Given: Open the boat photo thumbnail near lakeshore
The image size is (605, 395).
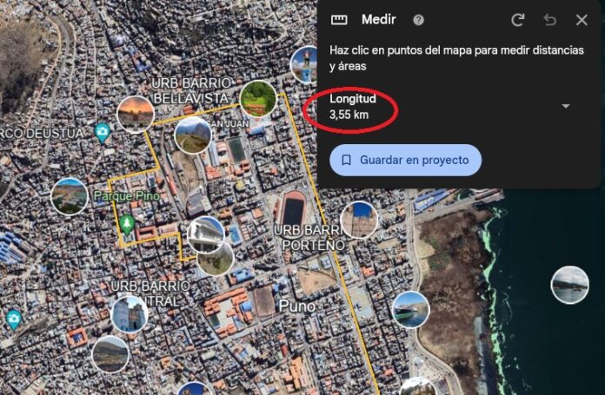Looking at the screenshot, I should point(410,310).
